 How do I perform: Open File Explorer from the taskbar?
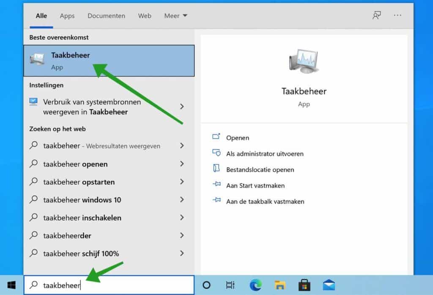(279, 285)
